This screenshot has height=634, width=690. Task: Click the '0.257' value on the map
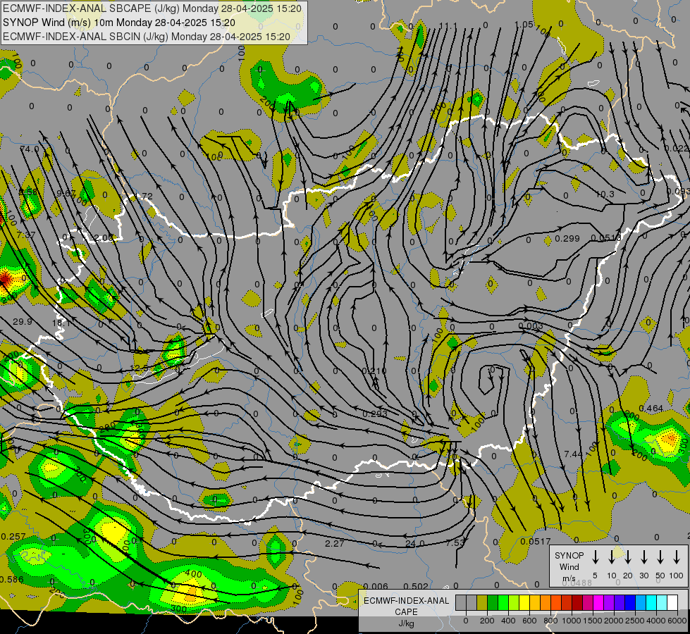pos(13,537)
